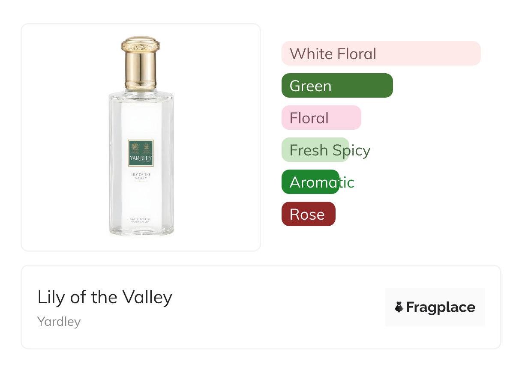Open the Lily of the Valley title

coord(105,297)
